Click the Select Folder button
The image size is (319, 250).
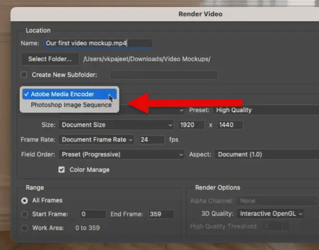tap(50, 59)
